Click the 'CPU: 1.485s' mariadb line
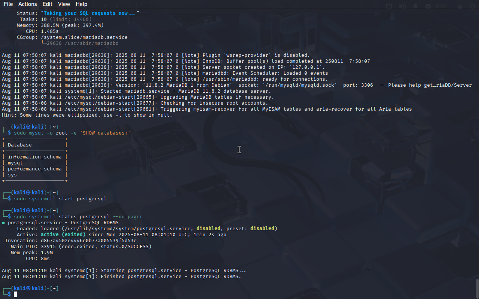Screen dimensions: 479x299 click(x=42, y=31)
